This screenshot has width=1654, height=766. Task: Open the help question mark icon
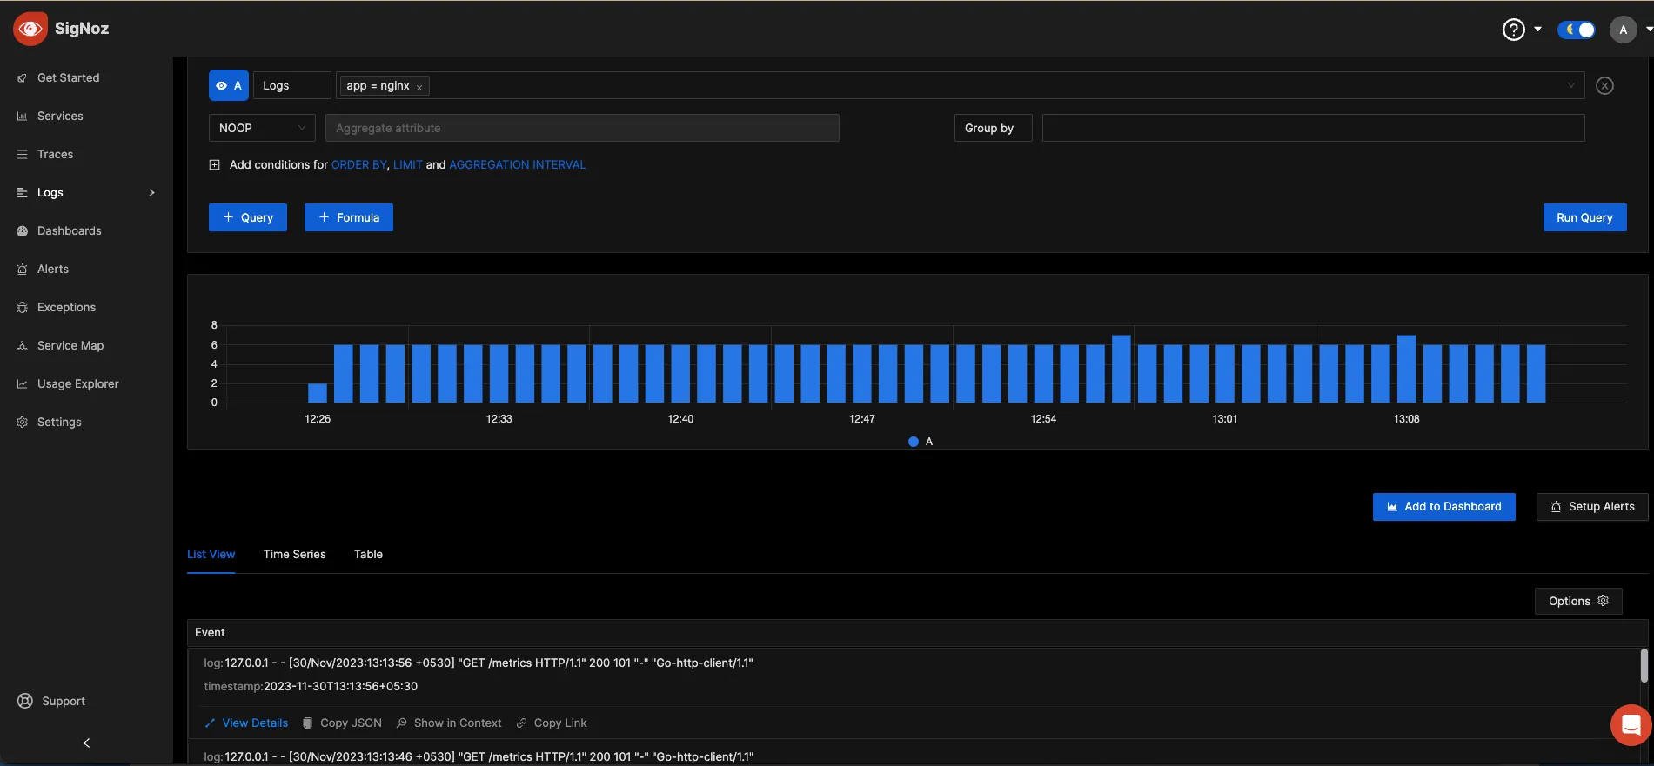point(1514,30)
